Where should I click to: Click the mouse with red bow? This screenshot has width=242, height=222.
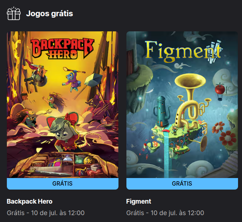click(x=65, y=132)
